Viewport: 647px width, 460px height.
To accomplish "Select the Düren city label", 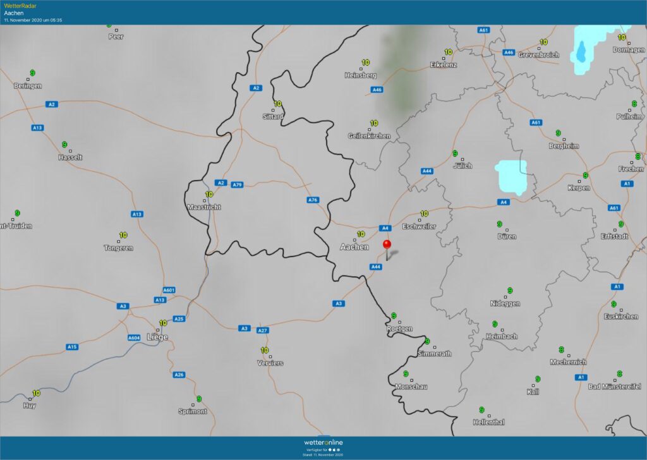I will coord(507,236).
